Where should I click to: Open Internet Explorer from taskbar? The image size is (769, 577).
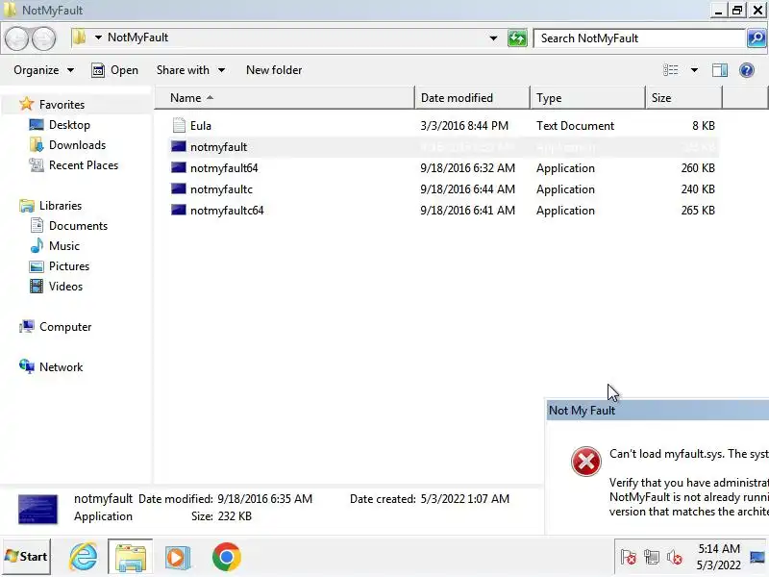[x=84, y=557]
